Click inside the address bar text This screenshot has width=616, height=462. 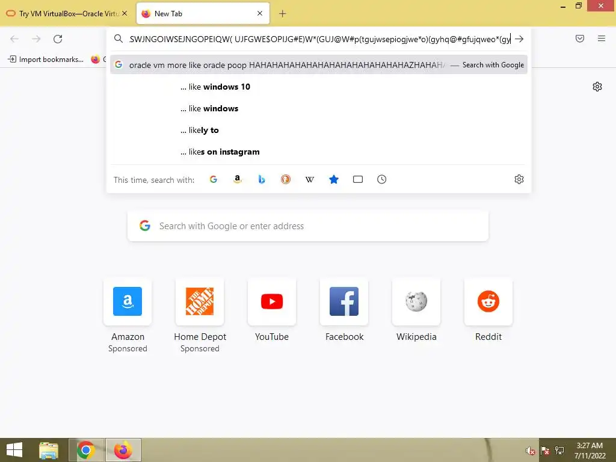click(320, 39)
